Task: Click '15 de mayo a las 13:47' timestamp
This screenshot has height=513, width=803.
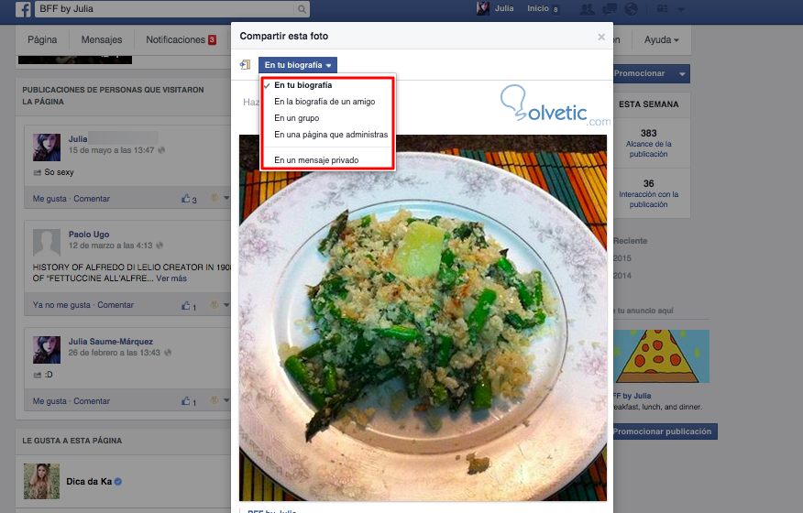Action: click(111, 150)
